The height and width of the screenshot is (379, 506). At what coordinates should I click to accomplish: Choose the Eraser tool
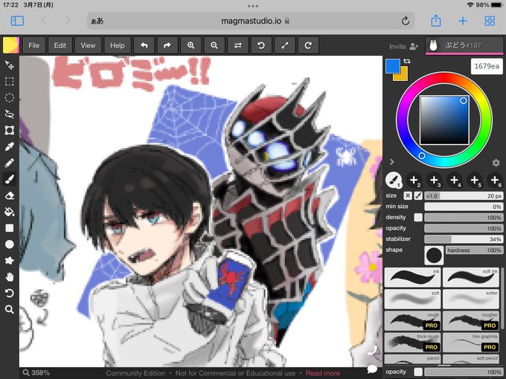10,195
